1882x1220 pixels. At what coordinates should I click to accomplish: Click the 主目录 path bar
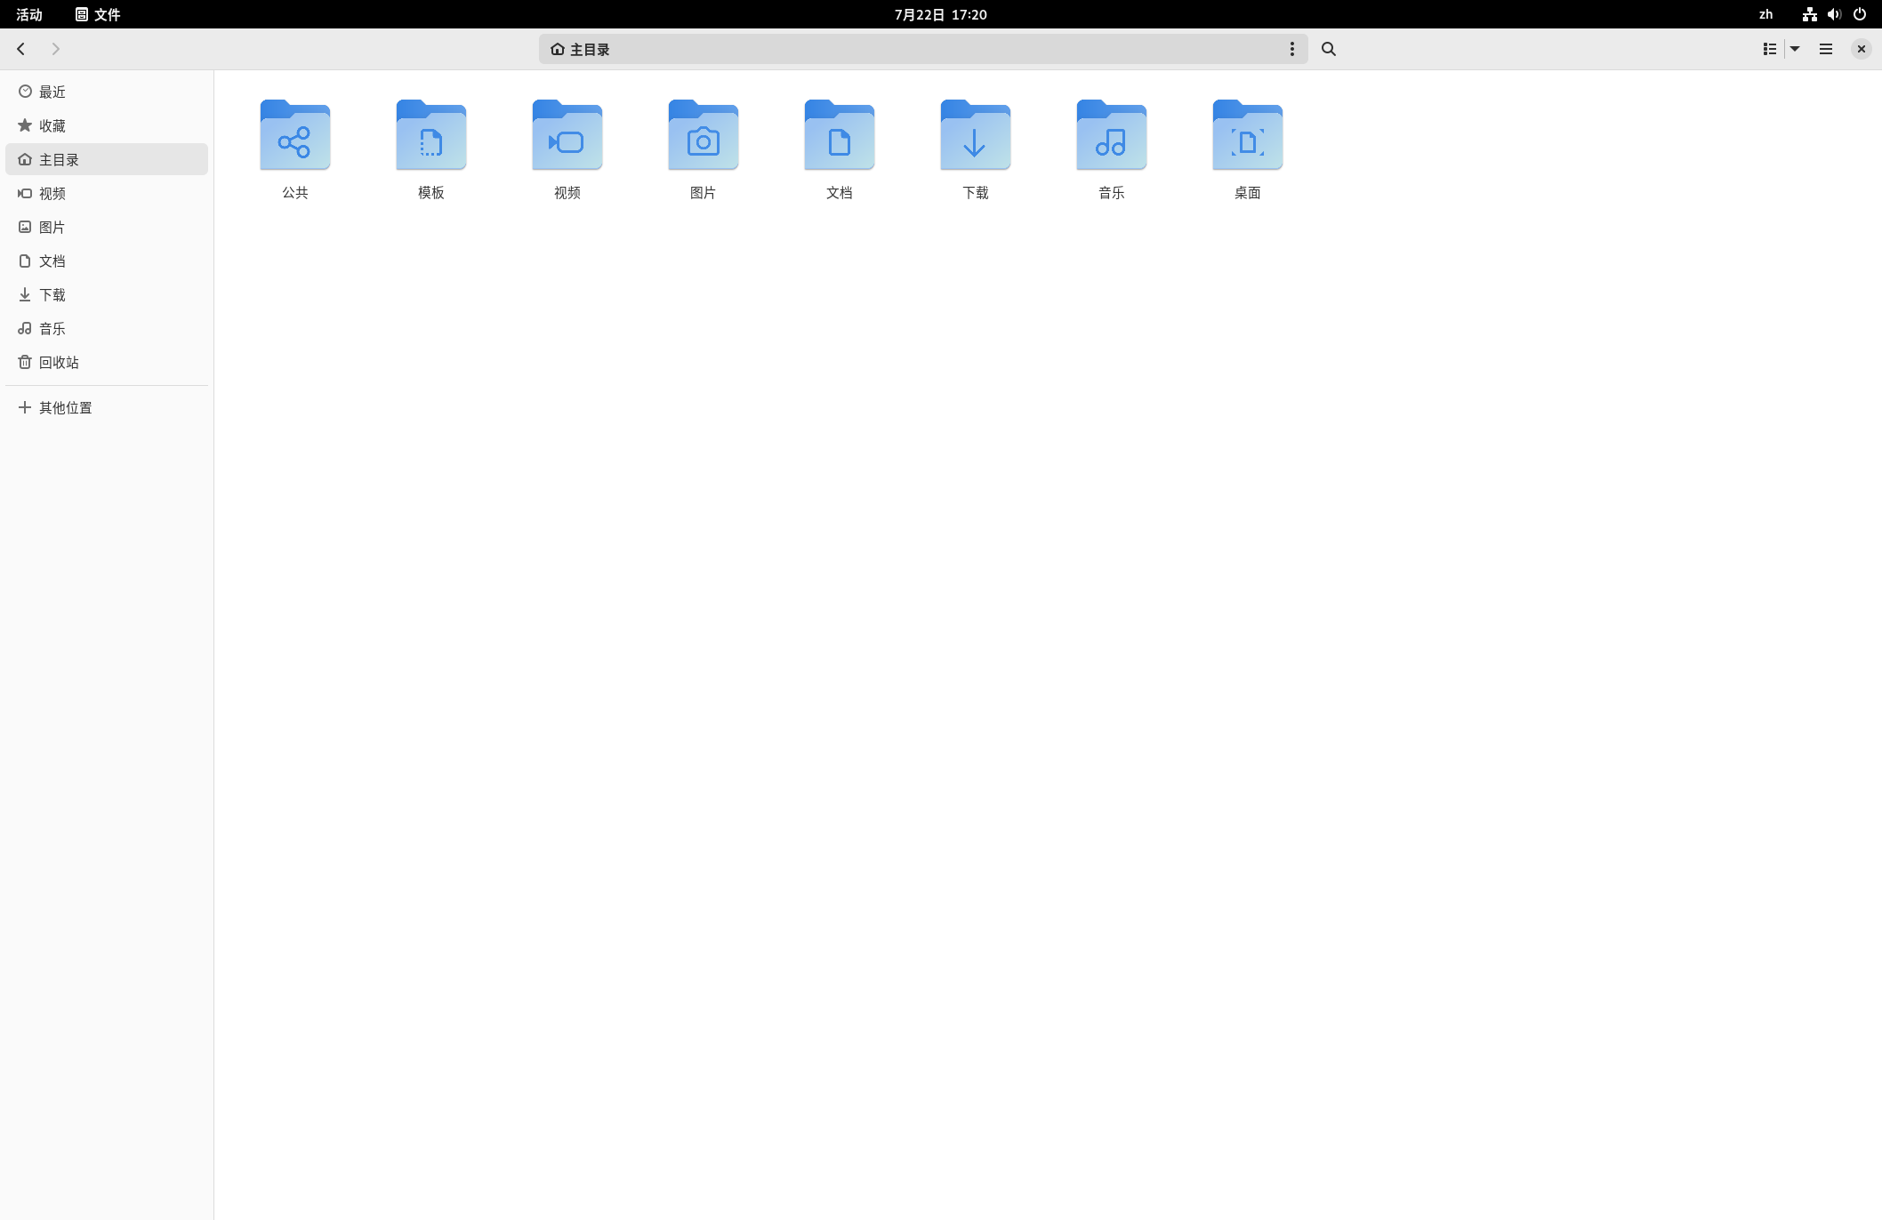[923, 49]
